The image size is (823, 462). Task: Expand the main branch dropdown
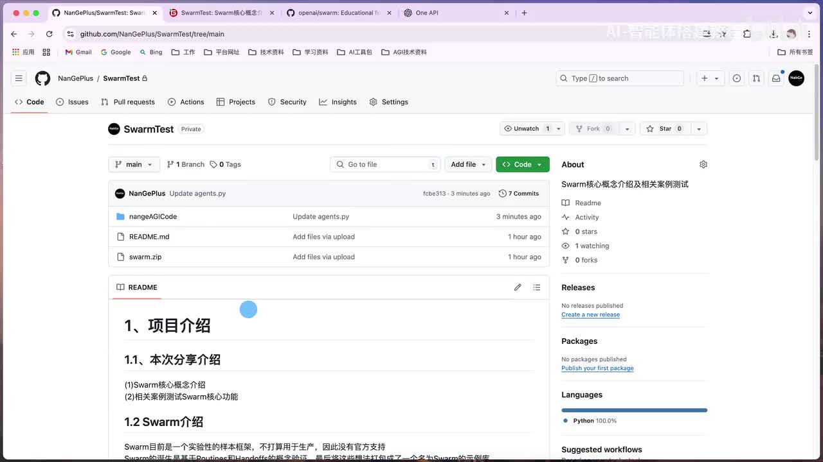click(x=134, y=165)
